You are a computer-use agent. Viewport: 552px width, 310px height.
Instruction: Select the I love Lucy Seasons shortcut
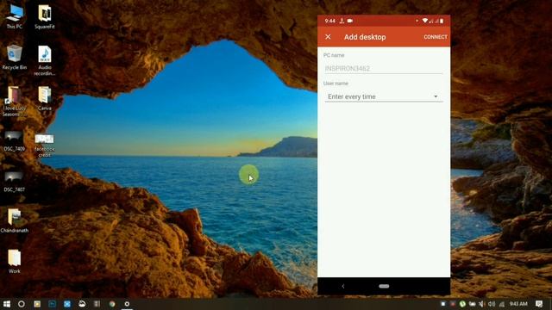(x=15, y=102)
